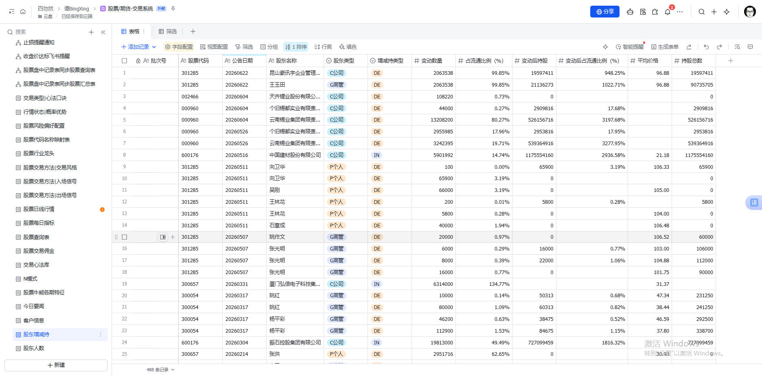Click the export share arrow icon in toolbar

click(x=689, y=47)
